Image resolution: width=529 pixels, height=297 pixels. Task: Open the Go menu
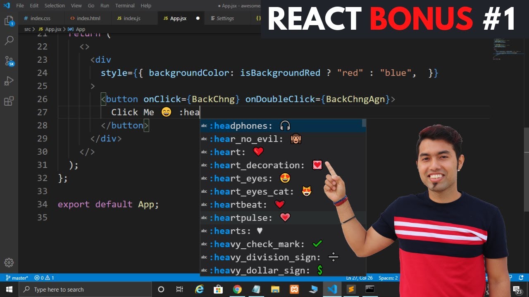[x=91, y=6]
